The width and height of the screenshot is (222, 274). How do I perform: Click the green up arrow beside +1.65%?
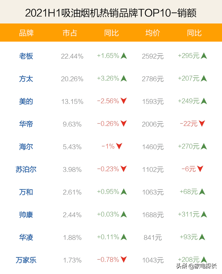coord(124,56)
